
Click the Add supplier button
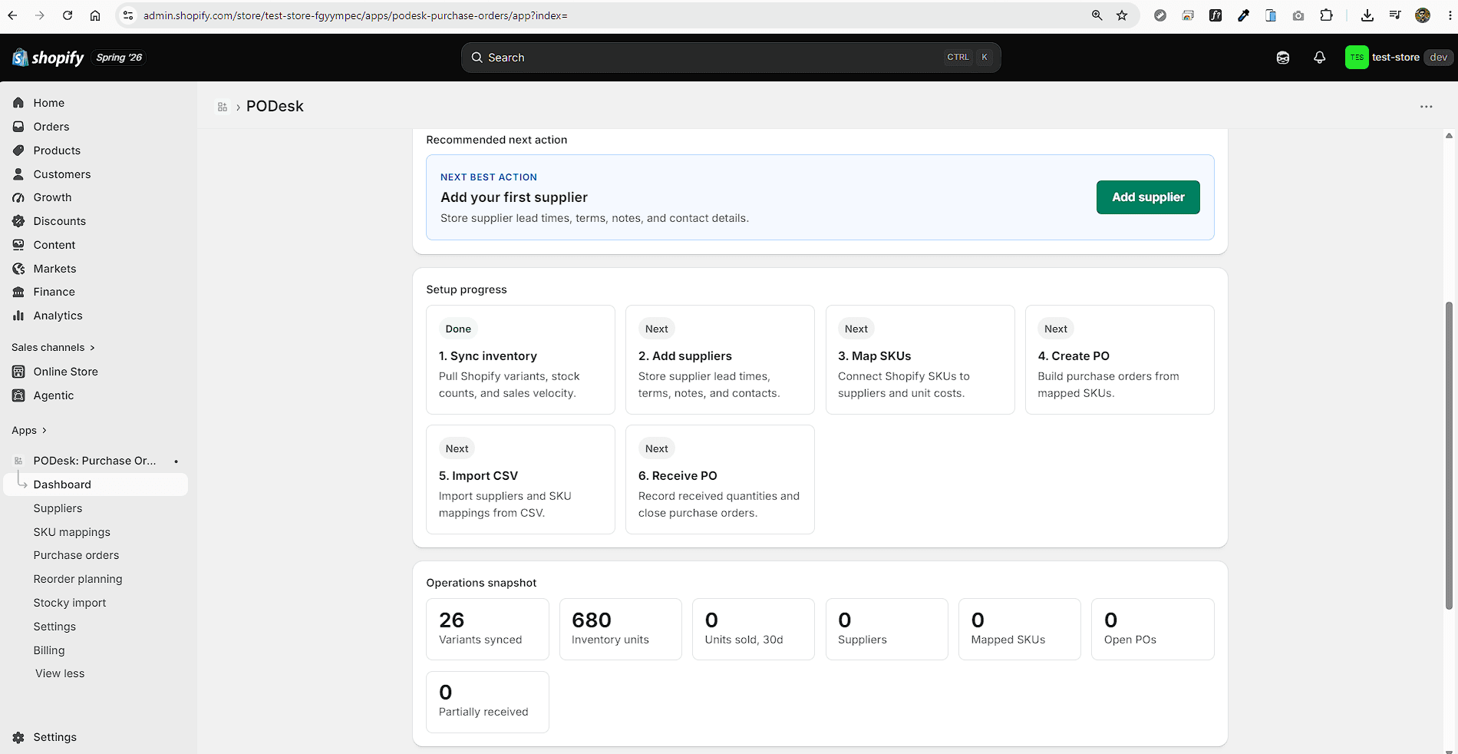coord(1148,197)
